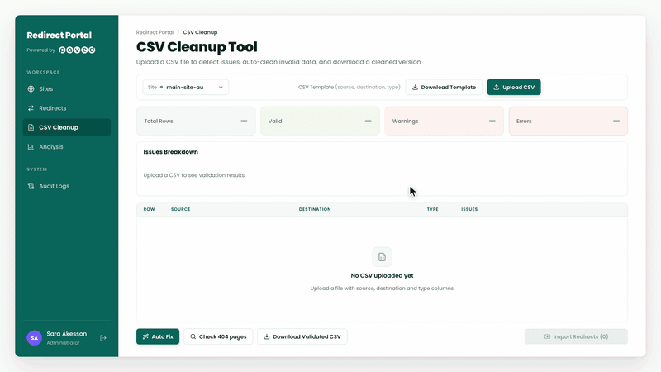Screen dimensions: 661x372
Task: Click the SA user avatar
Action: 34,338
